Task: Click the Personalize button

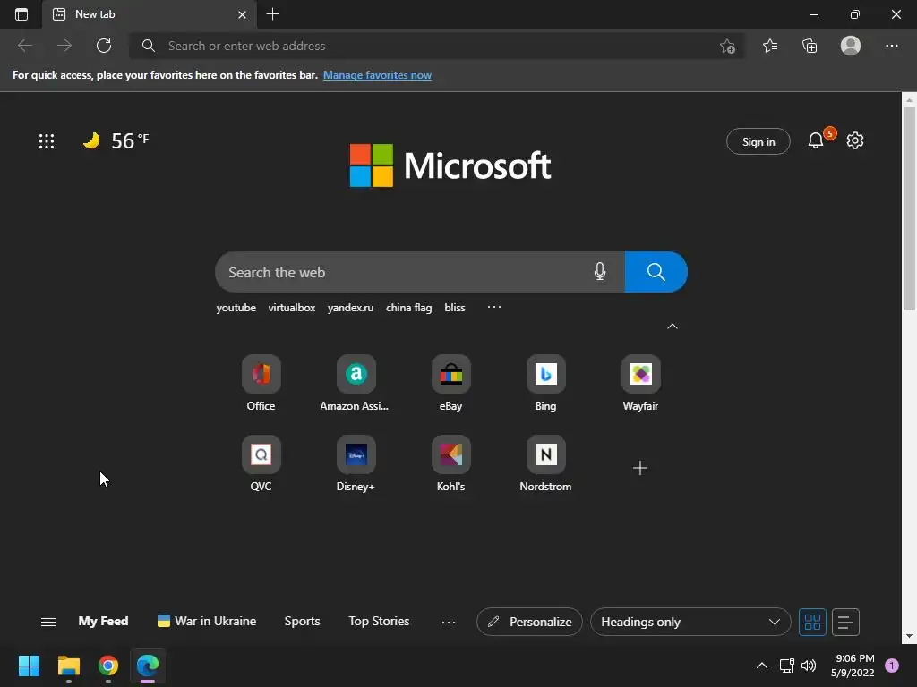Action: click(x=529, y=623)
